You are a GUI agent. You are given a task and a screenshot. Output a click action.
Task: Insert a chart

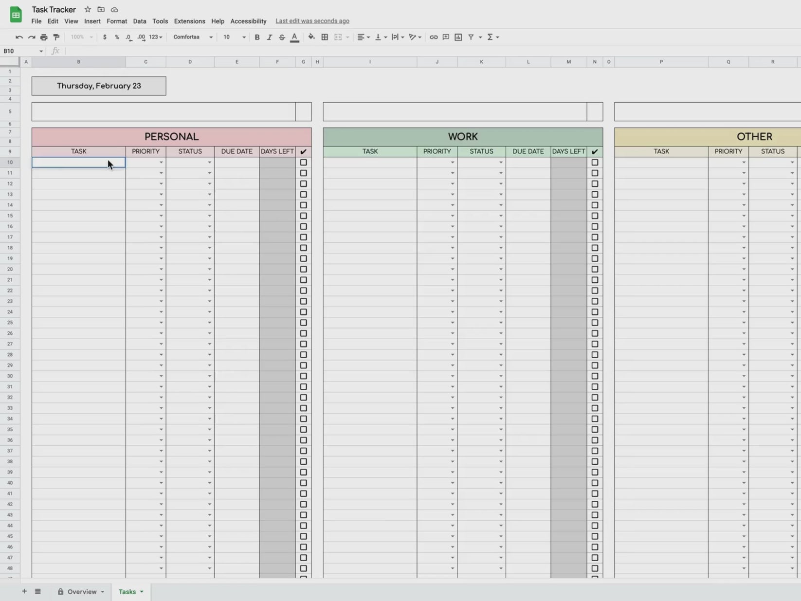(x=458, y=36)
